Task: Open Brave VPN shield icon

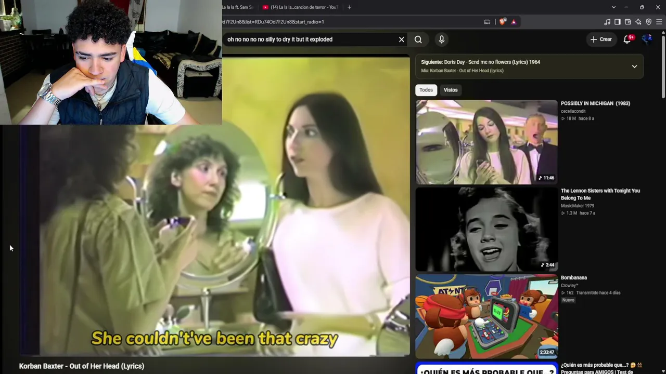Action: (649, 22)
